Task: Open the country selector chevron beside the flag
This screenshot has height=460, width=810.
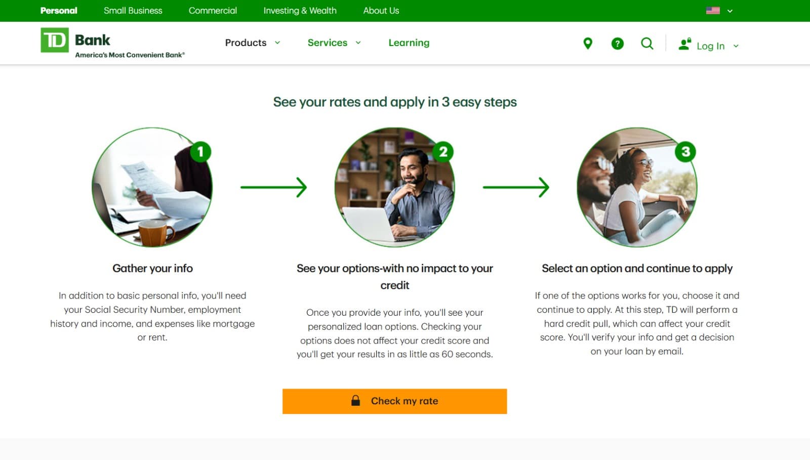Action: coord(729,10)
